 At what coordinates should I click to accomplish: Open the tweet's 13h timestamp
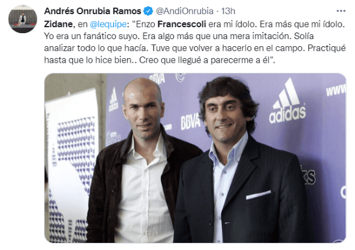click(228, 11)
